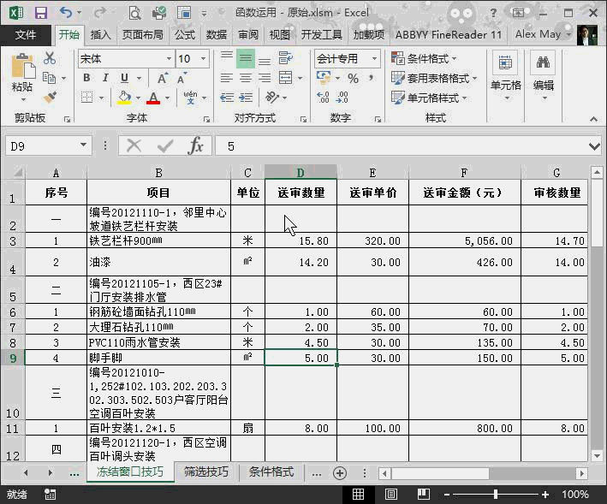Toggle Bold formatting

[x=86, y=78]
